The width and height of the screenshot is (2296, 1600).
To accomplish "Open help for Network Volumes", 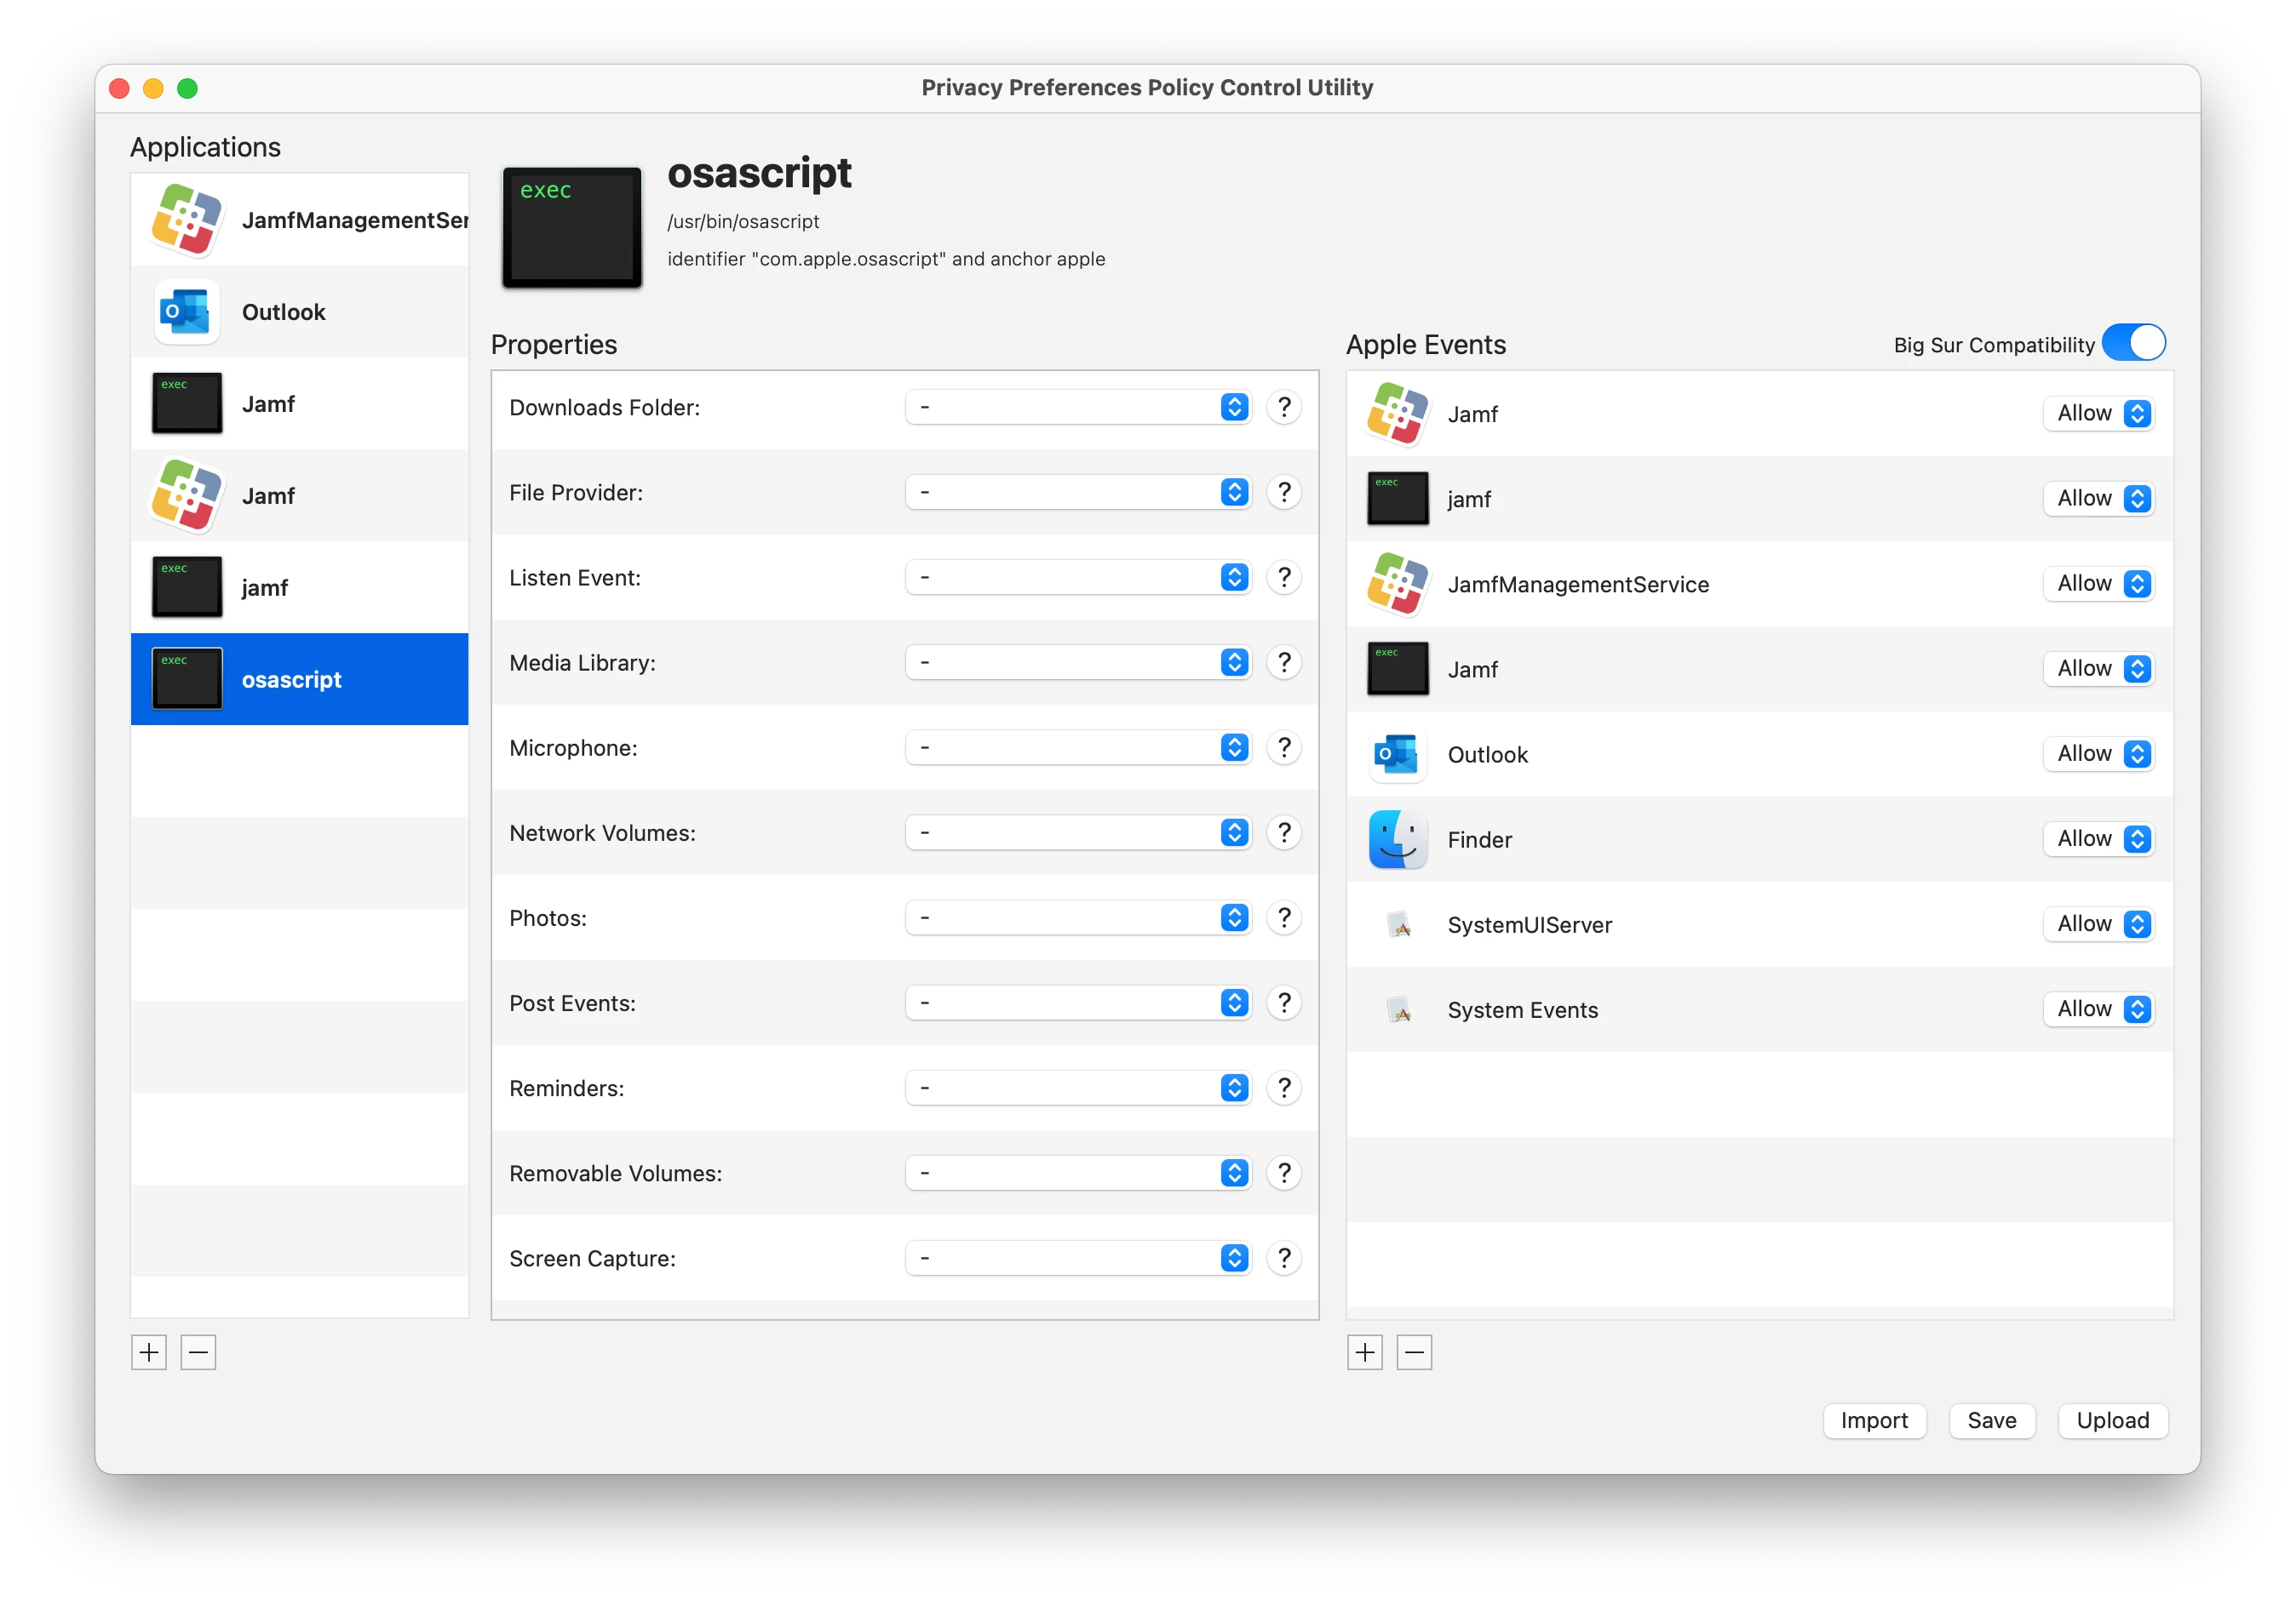I will click(1284, 831).
